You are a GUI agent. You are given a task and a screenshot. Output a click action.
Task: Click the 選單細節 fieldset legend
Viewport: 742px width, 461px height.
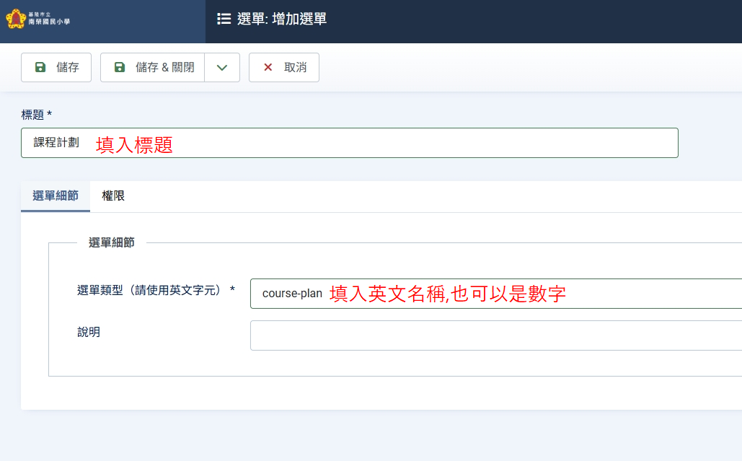(111, 243)
